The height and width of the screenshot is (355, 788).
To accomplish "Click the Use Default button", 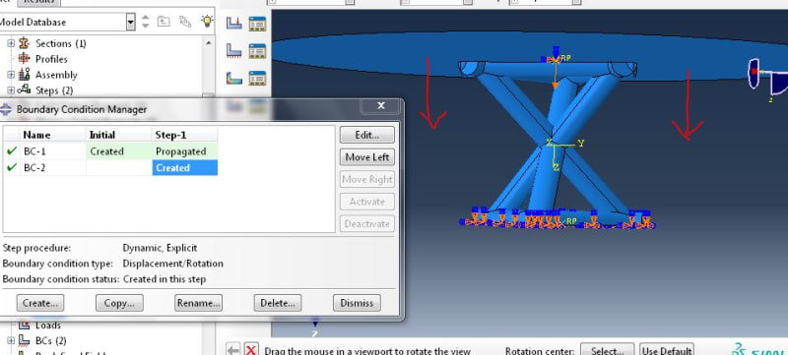I will pyautogui.click(x=667, y=350).
